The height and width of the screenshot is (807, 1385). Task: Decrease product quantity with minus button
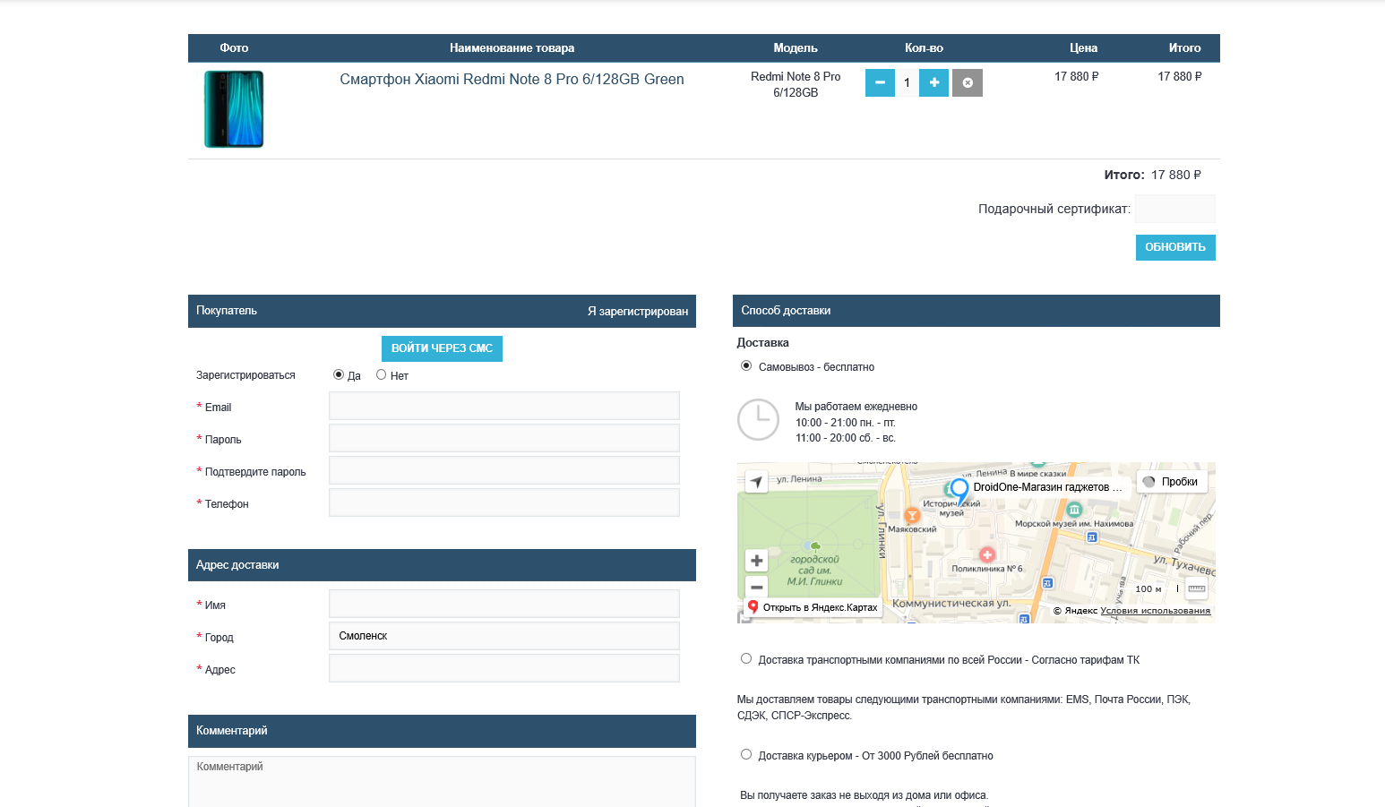point(880,82)
